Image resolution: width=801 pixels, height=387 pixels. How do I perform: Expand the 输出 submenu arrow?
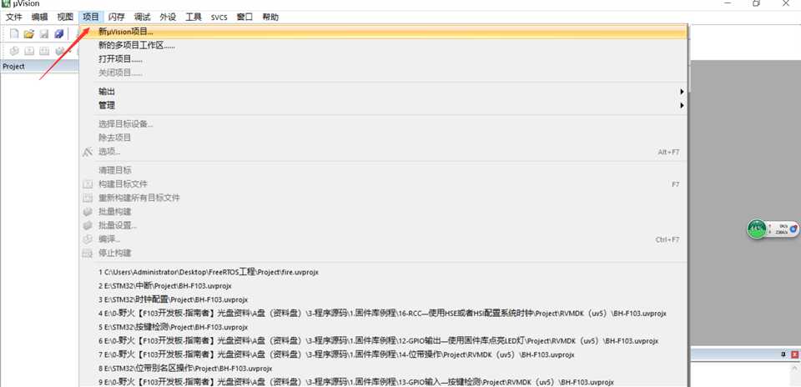click(682, 92)
